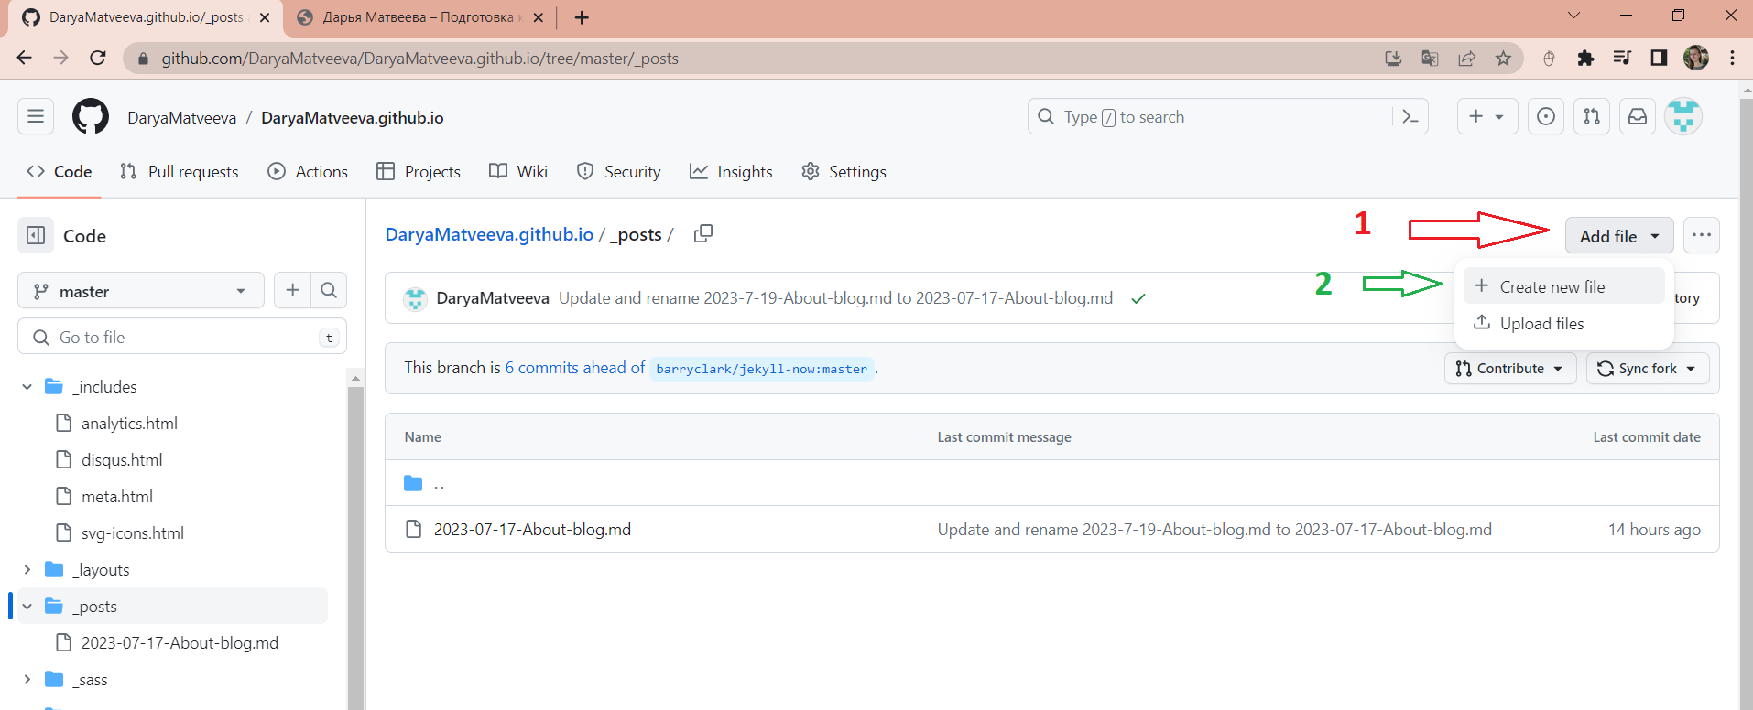The height and width of the screenshot is (710, 1753).
Task: Collapse the _includes folder in tree
Action: (27, 387)
